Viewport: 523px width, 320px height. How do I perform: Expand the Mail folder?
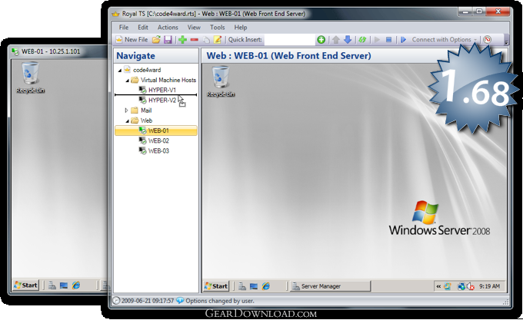126,110
